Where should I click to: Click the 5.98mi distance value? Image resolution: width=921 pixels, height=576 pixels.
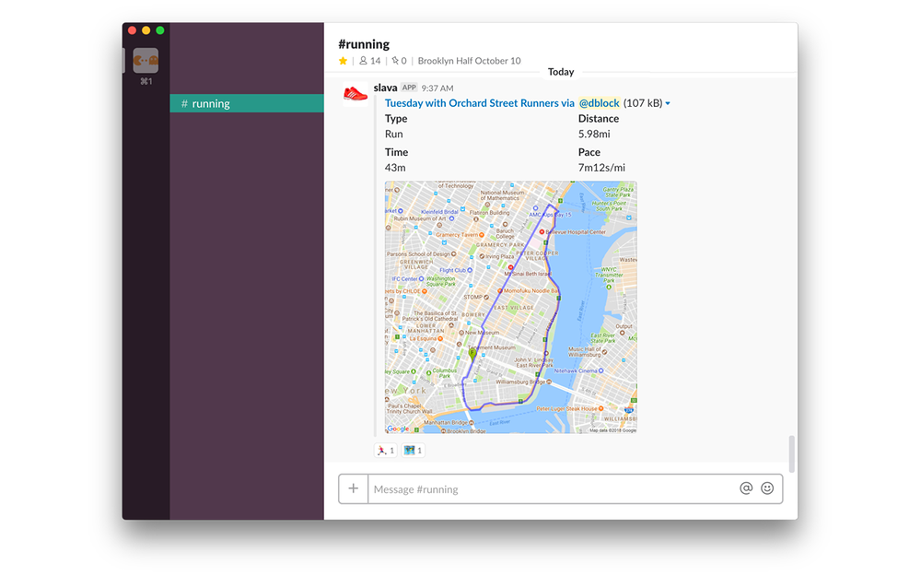(x=594, y=134)
